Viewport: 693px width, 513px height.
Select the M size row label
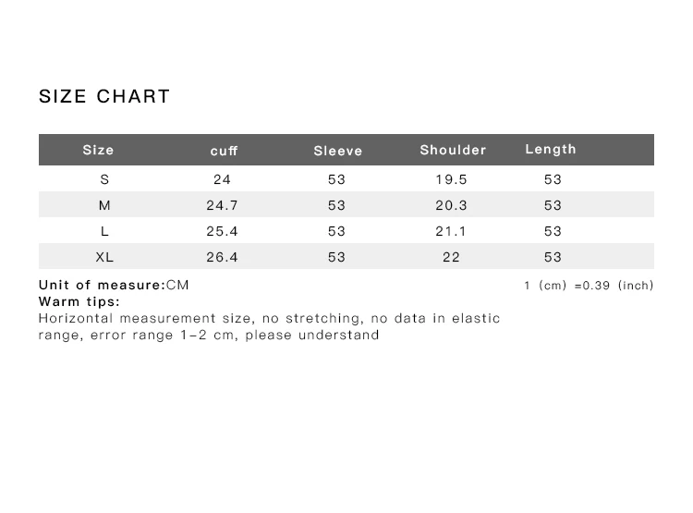[104, 205]
